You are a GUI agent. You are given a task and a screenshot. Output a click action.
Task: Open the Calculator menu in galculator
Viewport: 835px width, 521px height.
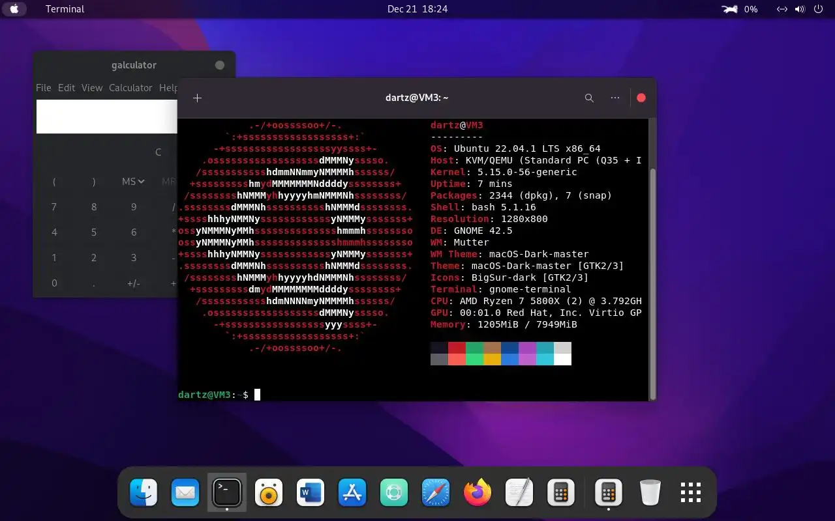pyautogui.click(x=130, y=88)
